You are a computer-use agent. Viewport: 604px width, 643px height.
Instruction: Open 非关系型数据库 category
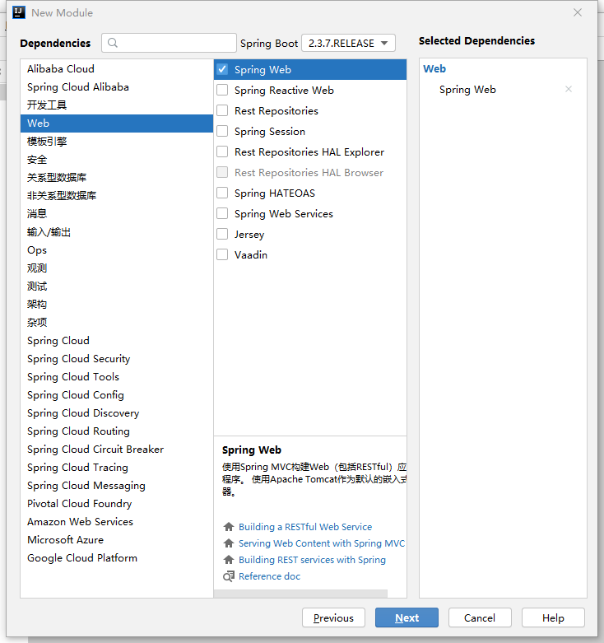(117, 196)
